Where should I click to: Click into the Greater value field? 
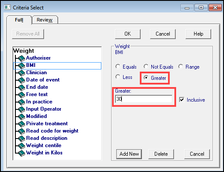(x=144, y=99)
